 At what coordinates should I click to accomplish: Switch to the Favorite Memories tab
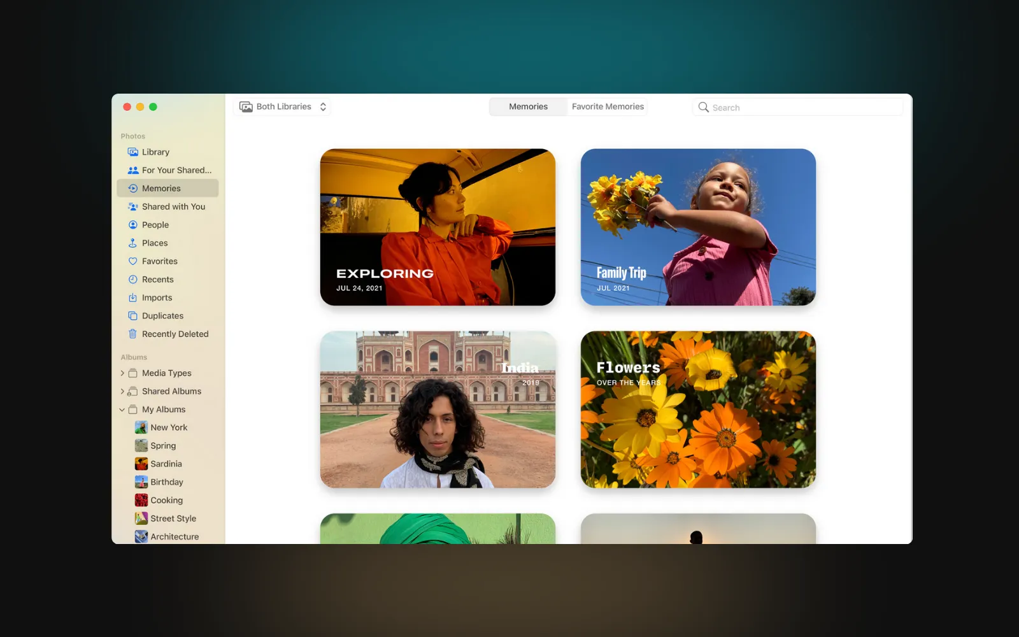[608, 107]
